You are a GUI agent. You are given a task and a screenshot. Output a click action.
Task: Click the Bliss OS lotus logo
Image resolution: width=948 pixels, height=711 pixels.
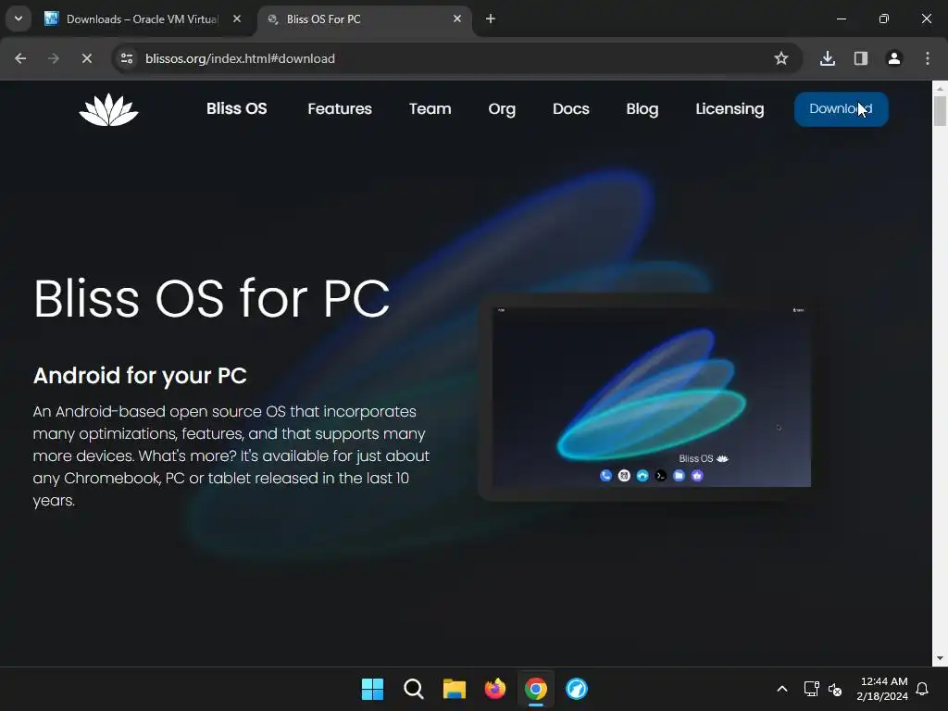109,109
